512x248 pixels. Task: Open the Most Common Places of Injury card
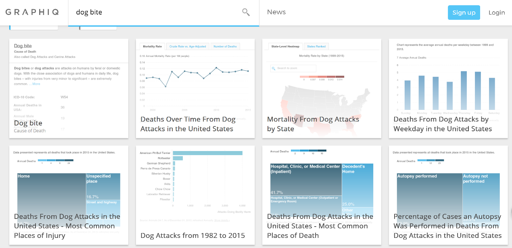67,226
